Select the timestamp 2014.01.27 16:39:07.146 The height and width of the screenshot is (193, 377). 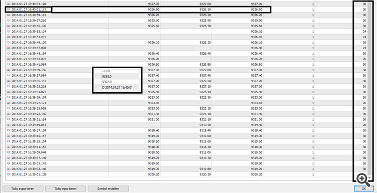tap(29, 158)
